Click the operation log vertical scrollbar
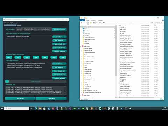 pos(65,90)
